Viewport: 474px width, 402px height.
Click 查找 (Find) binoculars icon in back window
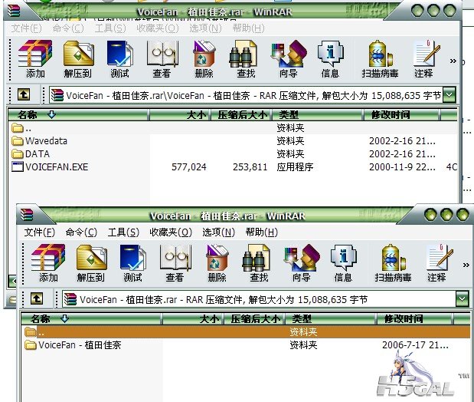coord(245,54)
